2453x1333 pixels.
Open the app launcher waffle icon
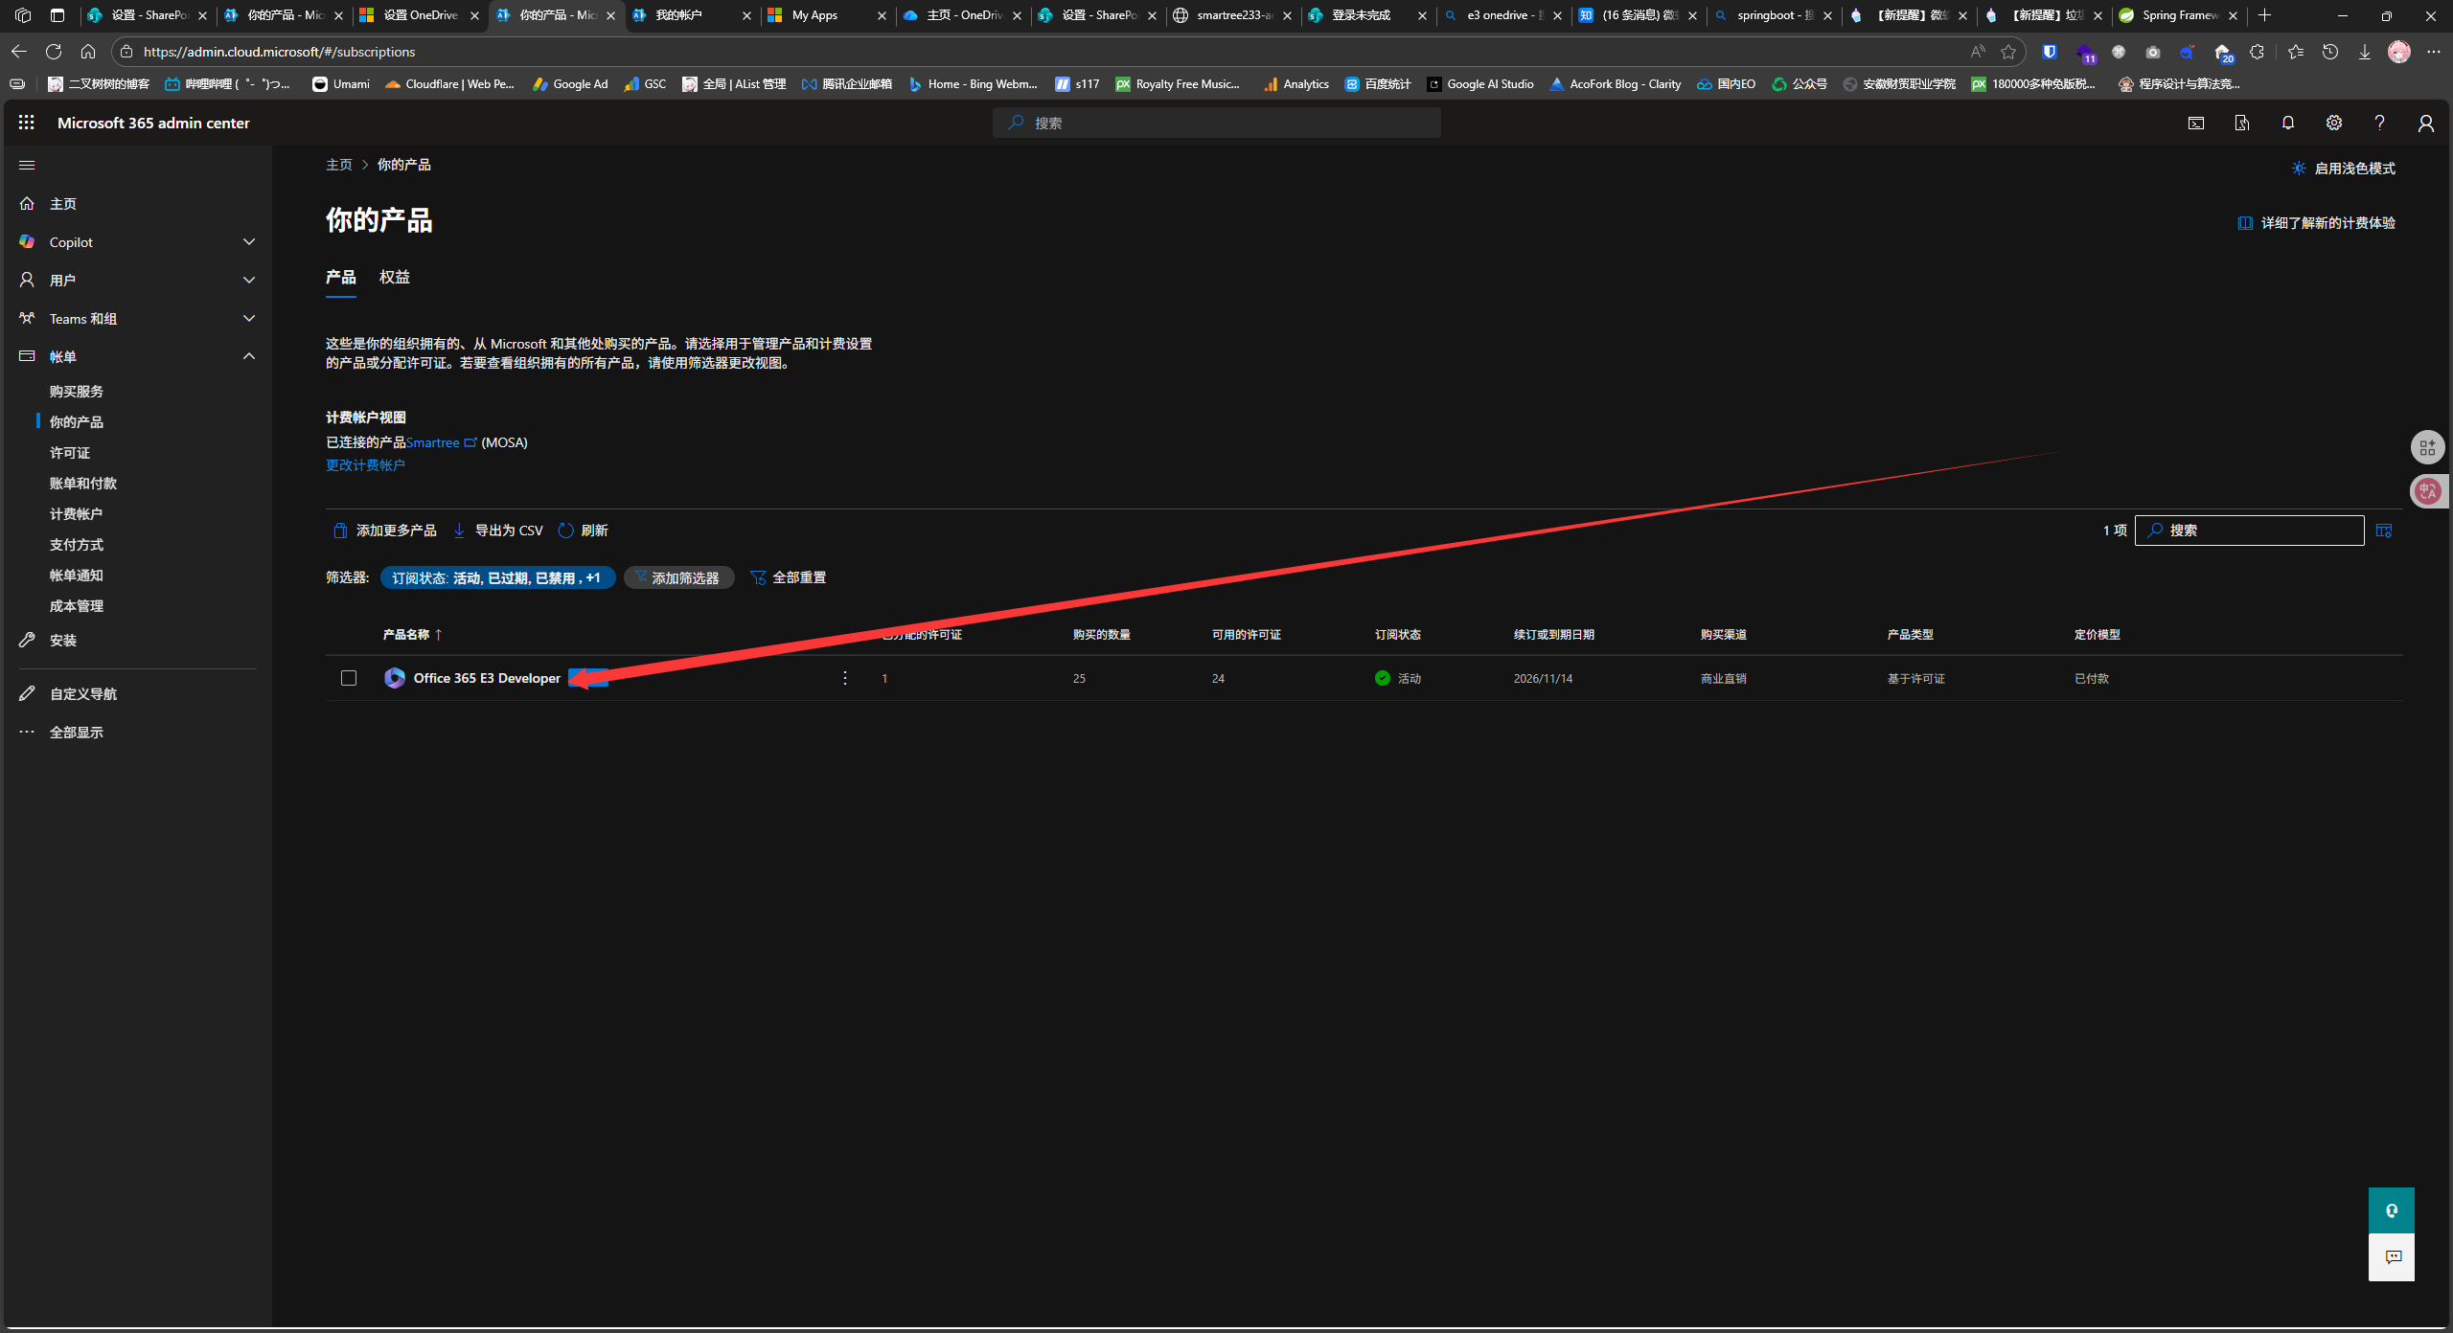pyautogui.click(x=26, y=123)
